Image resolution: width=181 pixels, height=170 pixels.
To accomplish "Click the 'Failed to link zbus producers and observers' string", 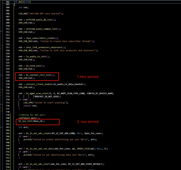I will click(x=68, y=50).
